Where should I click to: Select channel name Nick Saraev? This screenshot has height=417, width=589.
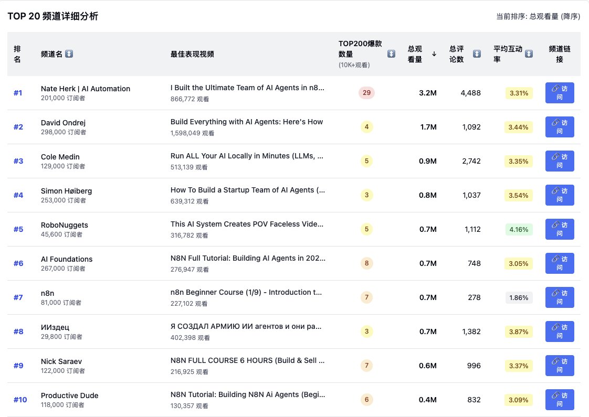pos(61,361)
